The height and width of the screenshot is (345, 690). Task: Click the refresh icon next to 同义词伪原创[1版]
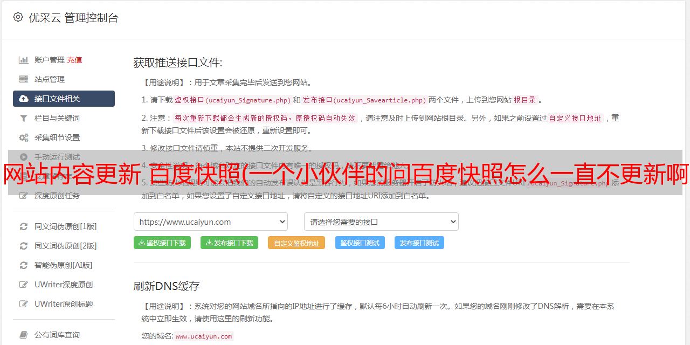click(24, 226)
